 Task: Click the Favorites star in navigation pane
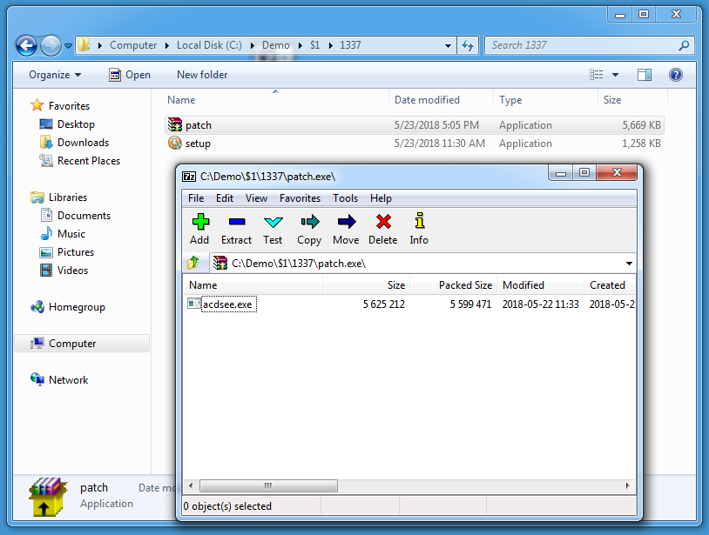37,105
